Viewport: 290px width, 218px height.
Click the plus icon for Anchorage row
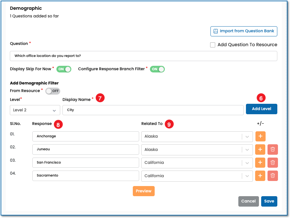(x=260, y=136)
